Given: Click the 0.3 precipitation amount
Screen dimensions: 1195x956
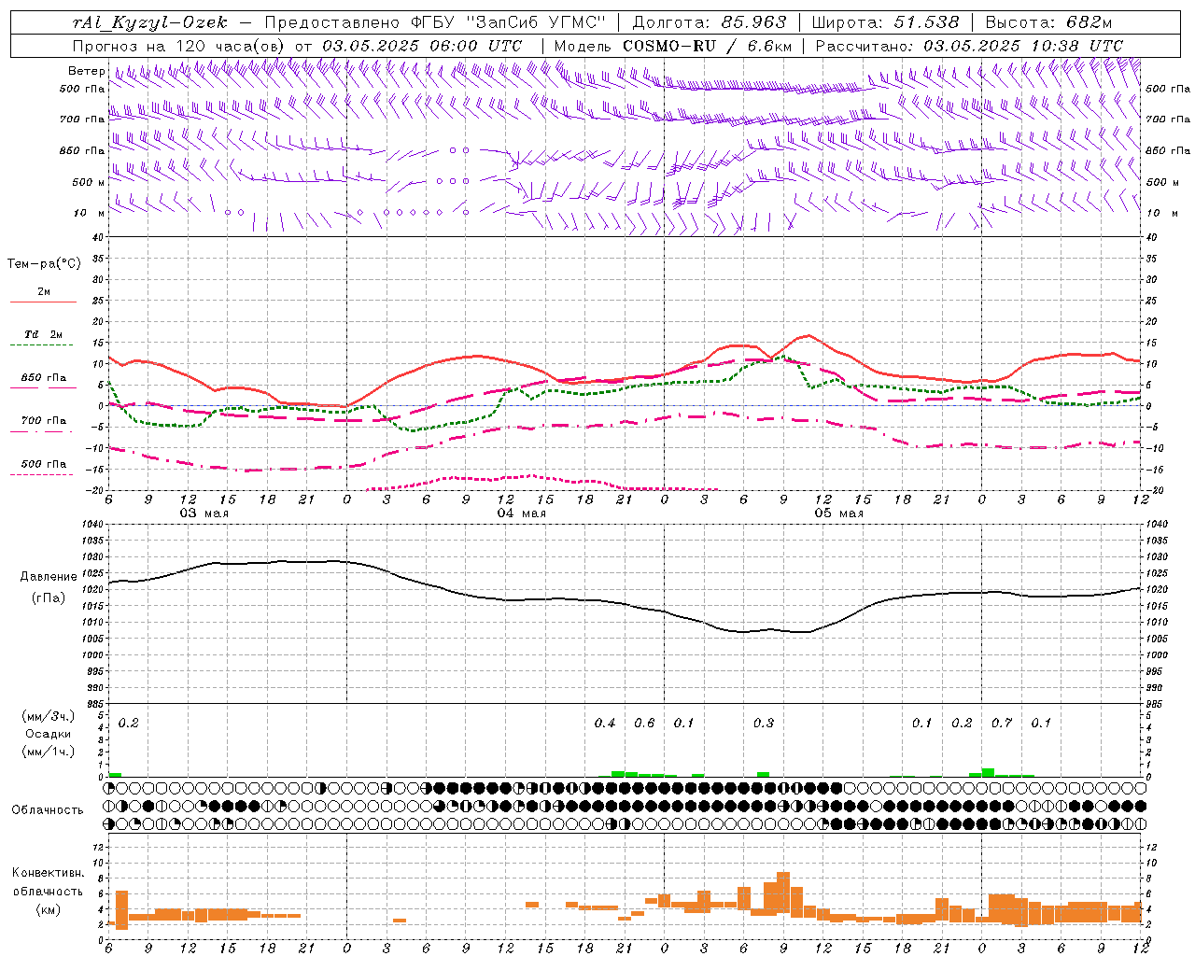Looking at the screenshot, I should pyautogui.click(x=764, y=724).
